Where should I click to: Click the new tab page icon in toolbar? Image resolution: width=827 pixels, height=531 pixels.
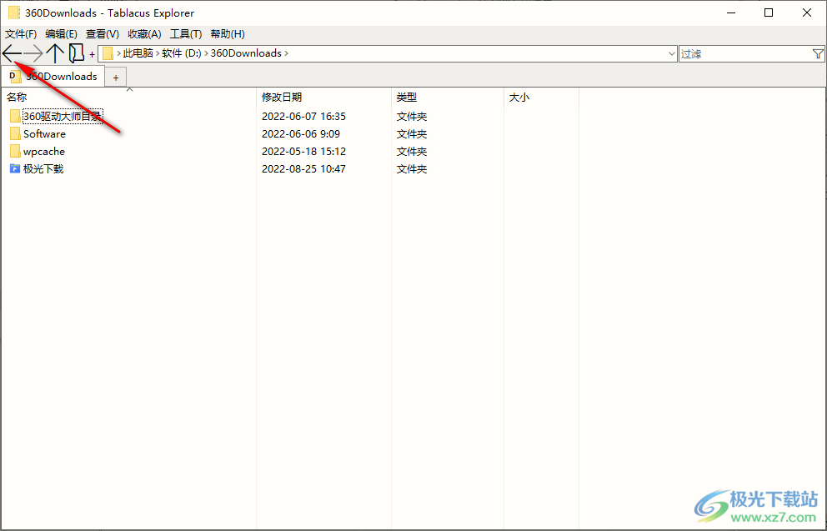(77, 53)
